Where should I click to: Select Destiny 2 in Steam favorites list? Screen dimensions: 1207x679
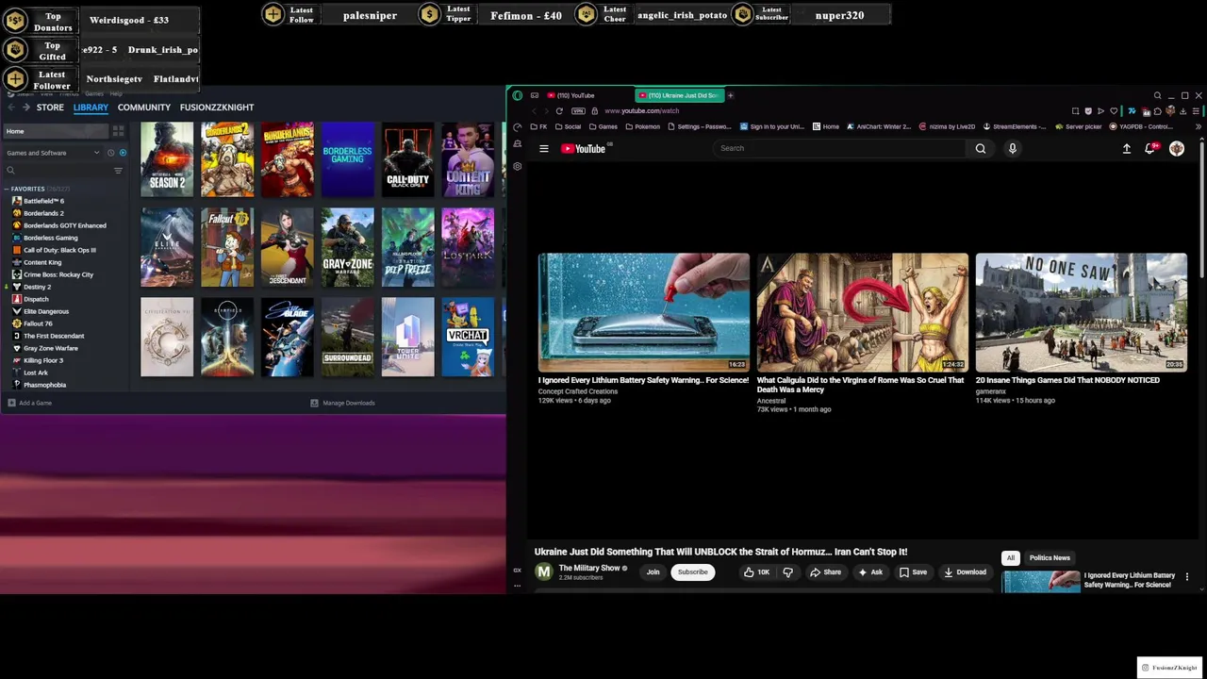click(x=37, y=287)
